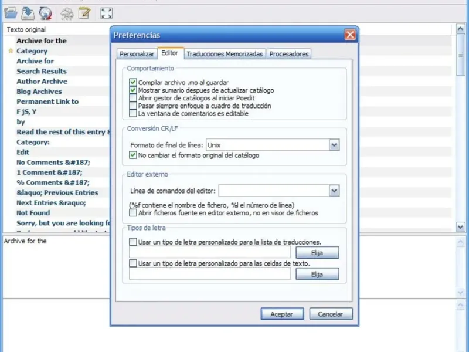This screenshot has width=469, height=352.
Task: Select the '&laquo; Previous Entries' row
Action: click(57, 193)
